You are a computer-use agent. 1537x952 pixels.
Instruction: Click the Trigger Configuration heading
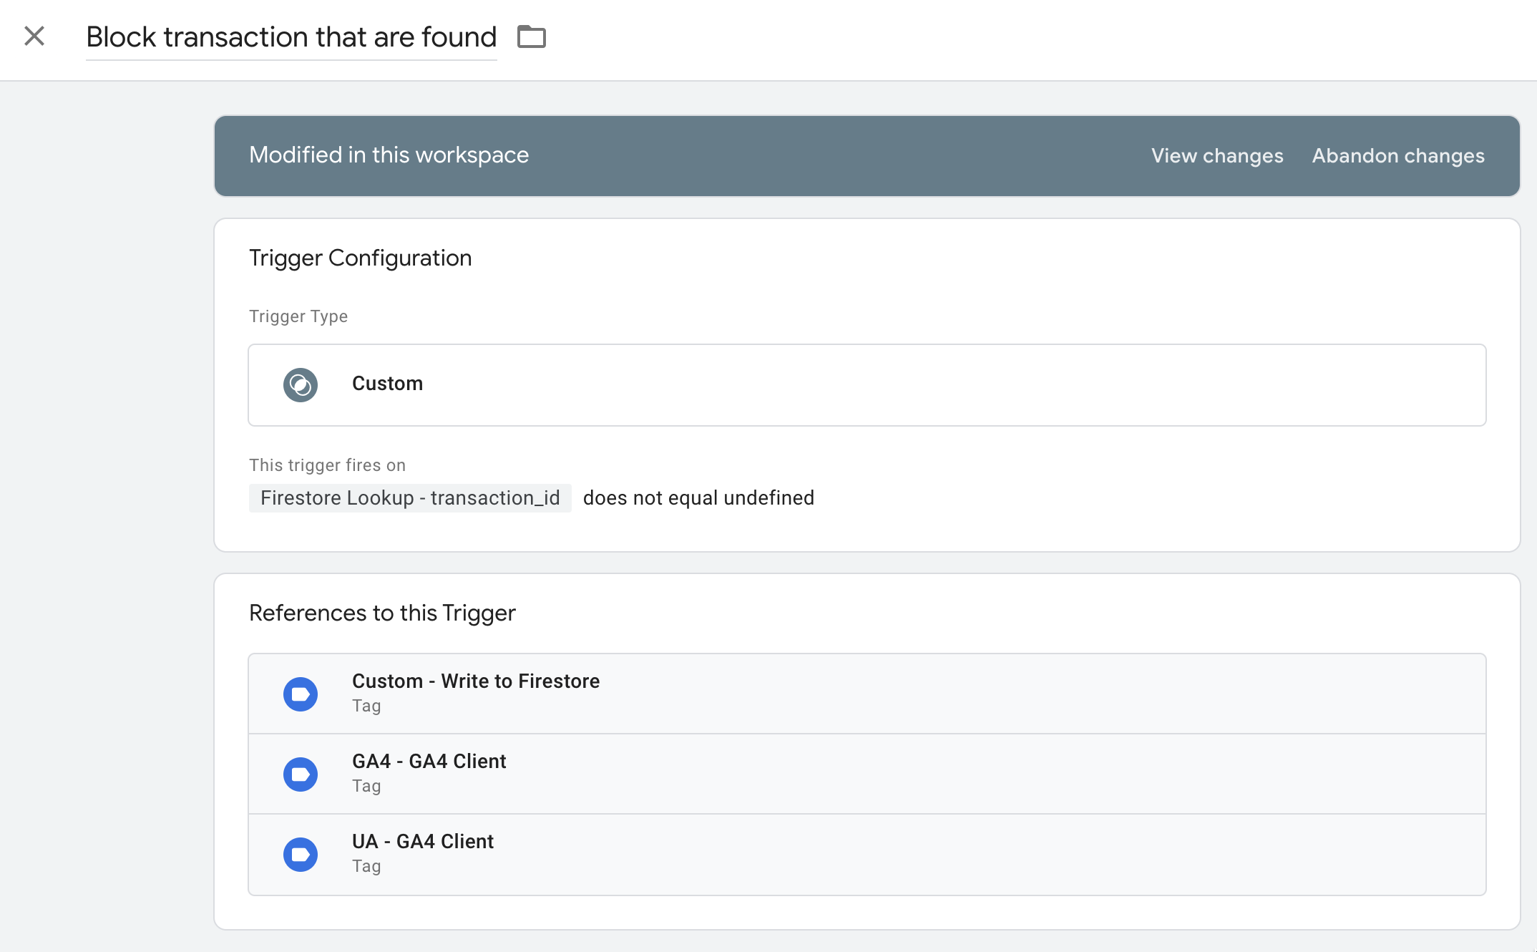[x=361, y=258]
